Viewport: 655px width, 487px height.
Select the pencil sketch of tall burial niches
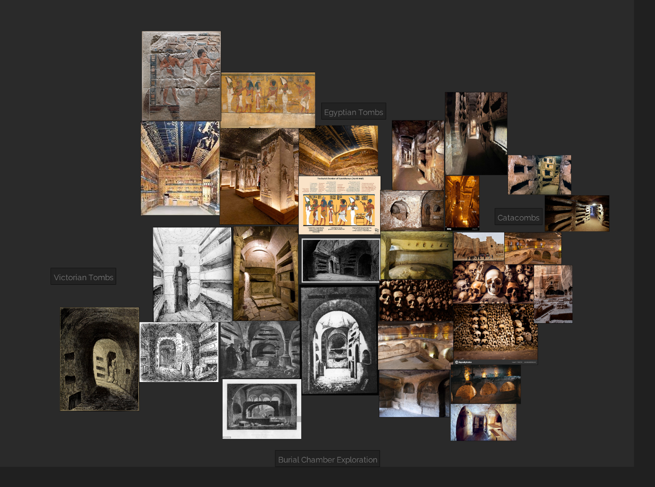coord(192,275)
